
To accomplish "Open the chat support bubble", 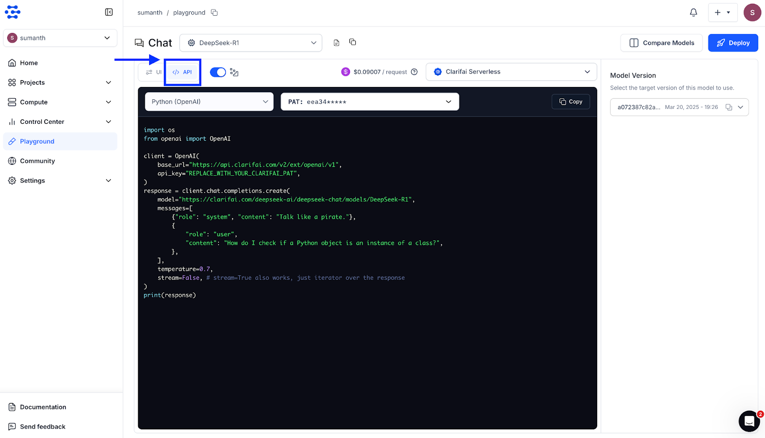I will (749, 421).
